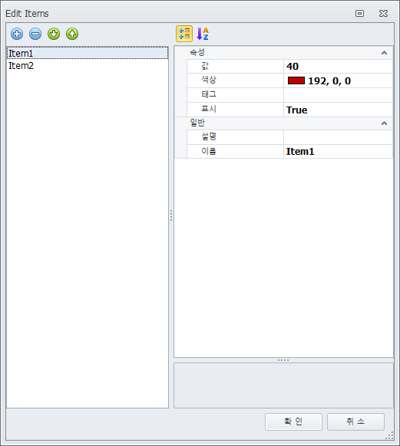400x446 pixels.
Task: Switch property grid to categorized view
Action: pos(184,34)
